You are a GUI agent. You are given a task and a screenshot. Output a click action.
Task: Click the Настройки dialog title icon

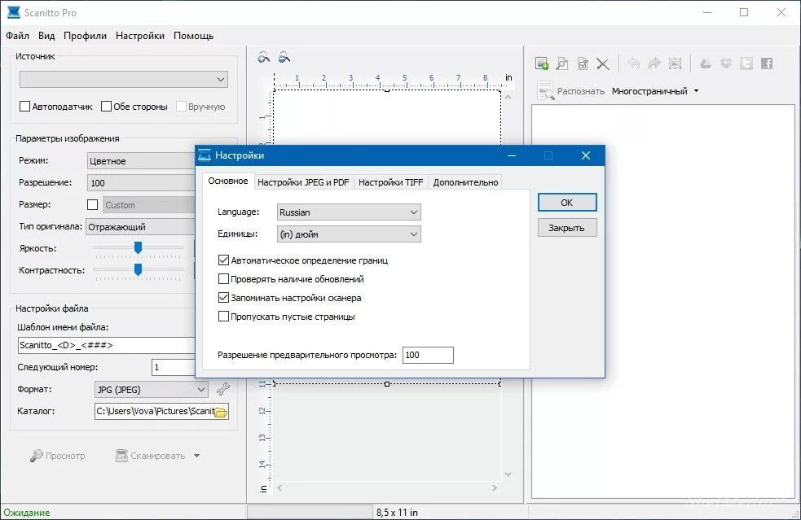[205, 155]
